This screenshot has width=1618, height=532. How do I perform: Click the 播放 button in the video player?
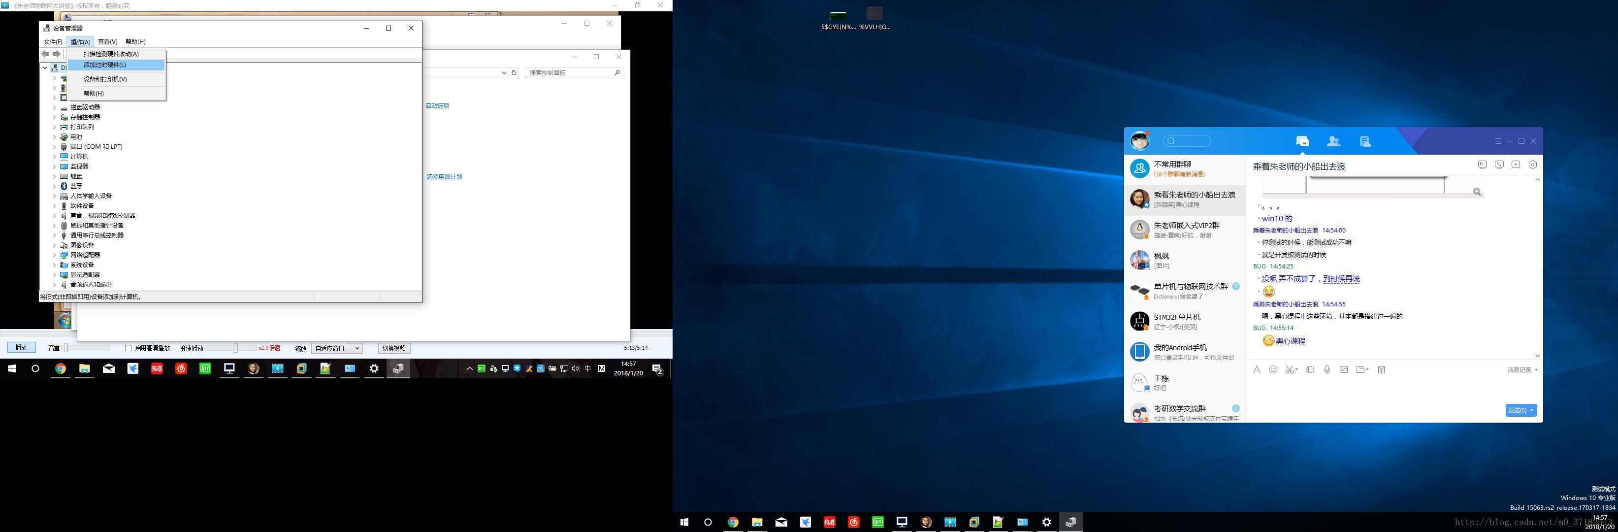click(x=21, y=348)
